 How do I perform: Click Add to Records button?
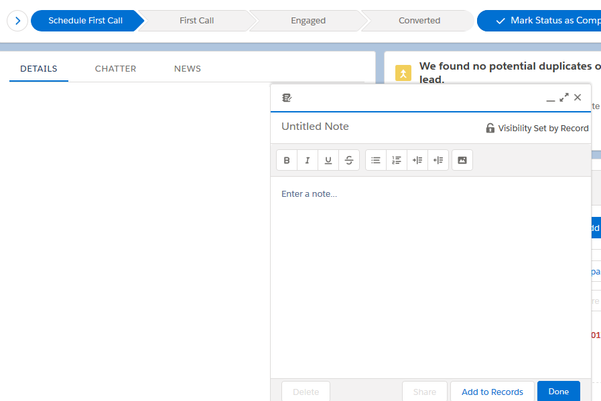click(492, 392)
